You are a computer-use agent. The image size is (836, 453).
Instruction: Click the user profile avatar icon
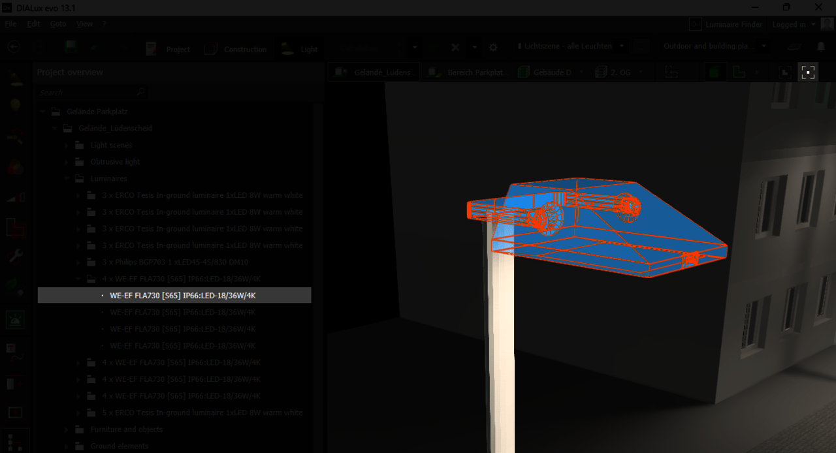827,24
